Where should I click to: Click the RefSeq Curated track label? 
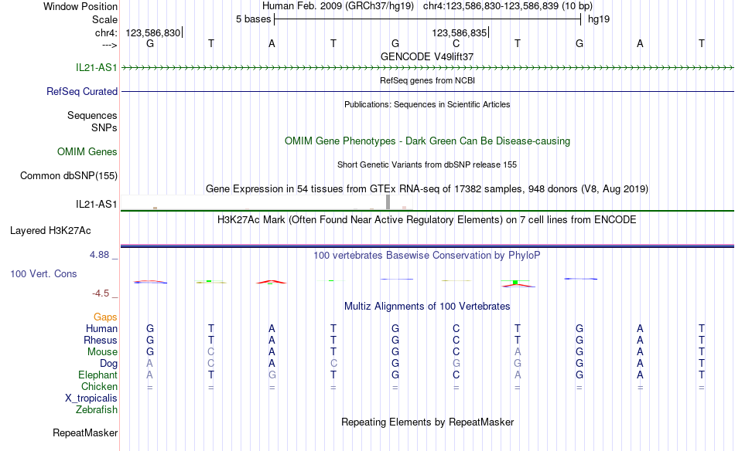click(82, 92)
